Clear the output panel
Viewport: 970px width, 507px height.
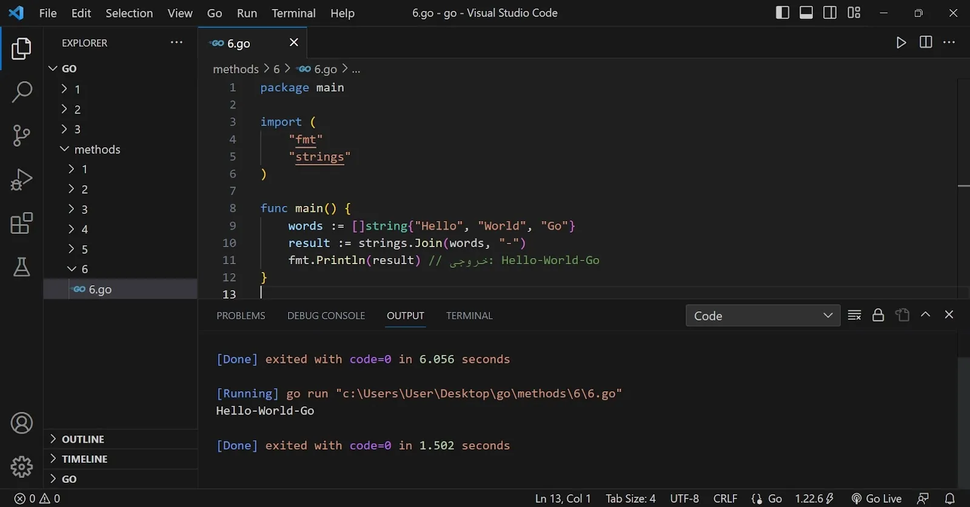pos(854,315)
